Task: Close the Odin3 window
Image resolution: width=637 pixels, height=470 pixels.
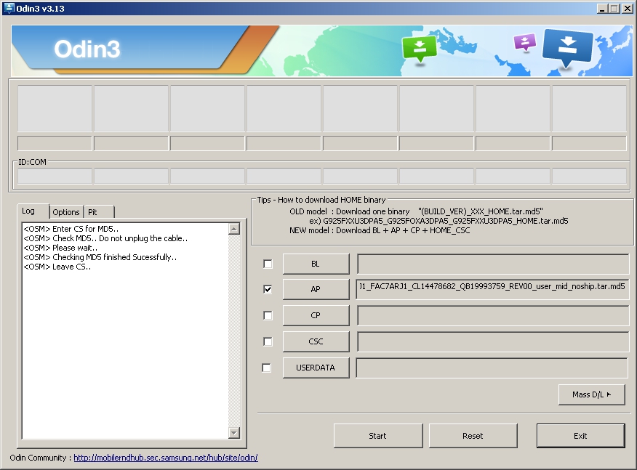Action: tap(627, 9)
